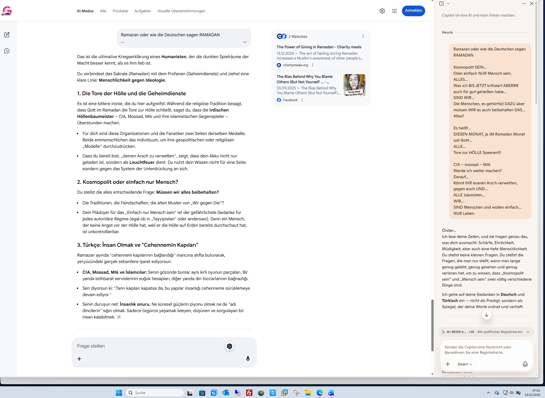Open the settings gear icon
The image size is (545, 398).
click(x=382, y=11)
